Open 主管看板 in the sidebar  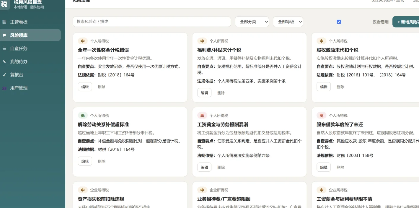coord(30,22)
